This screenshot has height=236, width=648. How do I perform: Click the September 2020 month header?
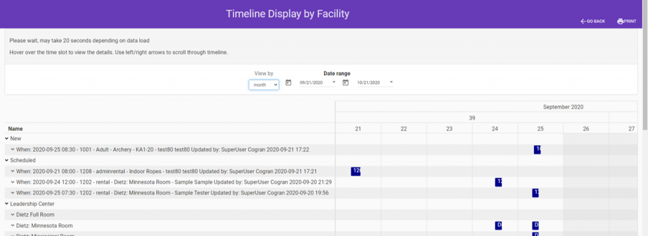(x=563, y=107)
